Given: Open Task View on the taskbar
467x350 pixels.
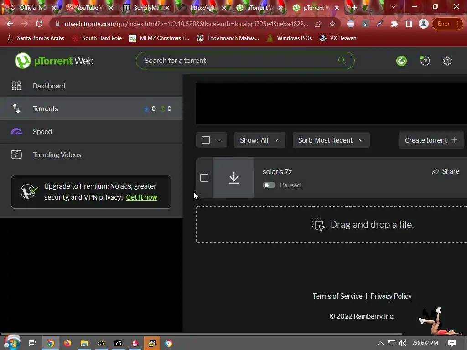Looking at the screenshot, I should tap(32, 343).
